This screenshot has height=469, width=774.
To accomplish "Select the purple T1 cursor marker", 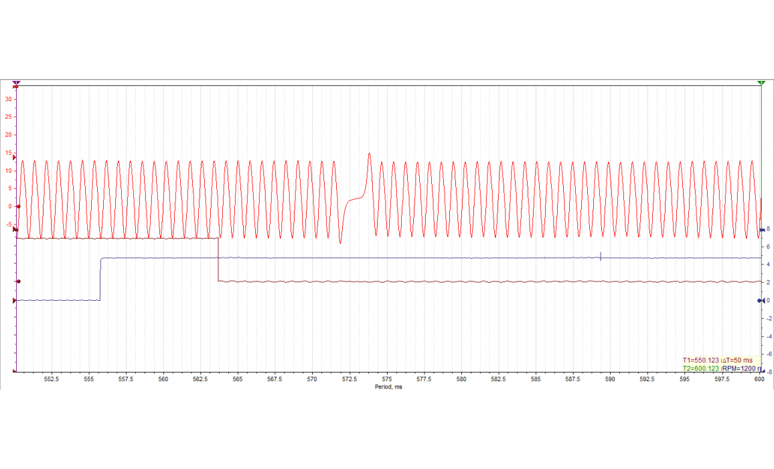I will click(x=16, y=82).
